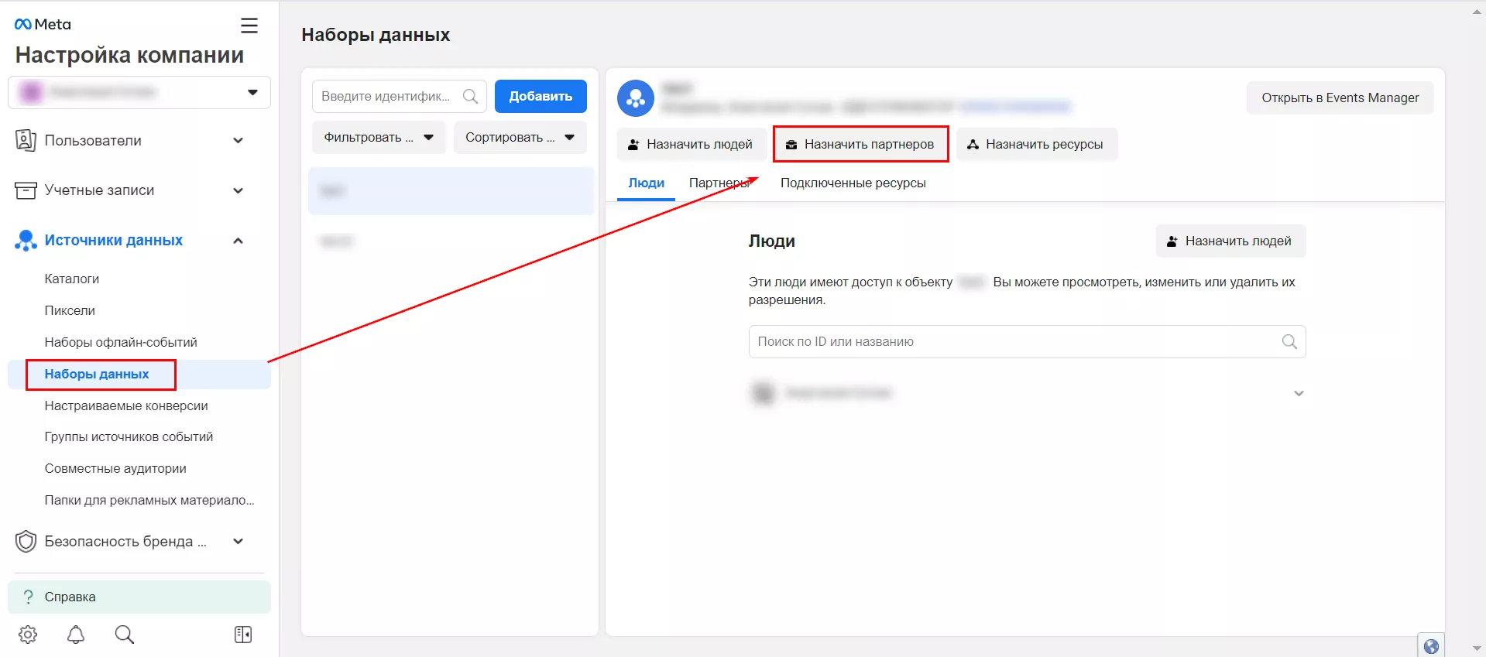Select the second dataset in the list
Viewport: 1486px width, 657px height.
pyautogui.click(x=451, y=241)
